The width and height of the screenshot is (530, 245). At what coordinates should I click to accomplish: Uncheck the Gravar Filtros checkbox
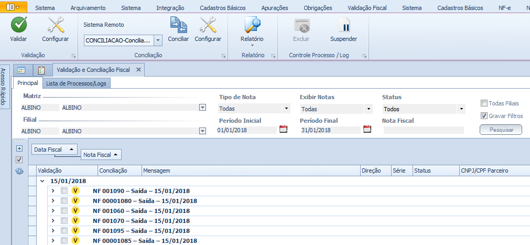click(484, 116)
